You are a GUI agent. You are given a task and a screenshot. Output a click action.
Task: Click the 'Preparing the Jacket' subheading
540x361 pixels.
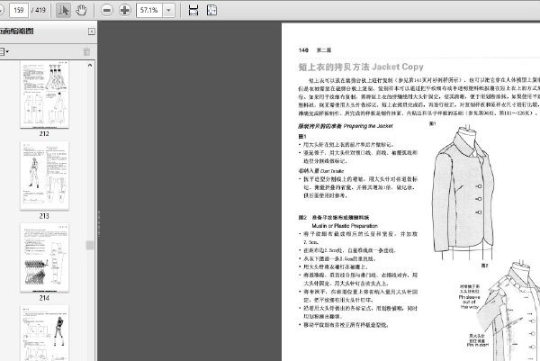[x=368, y=126]
